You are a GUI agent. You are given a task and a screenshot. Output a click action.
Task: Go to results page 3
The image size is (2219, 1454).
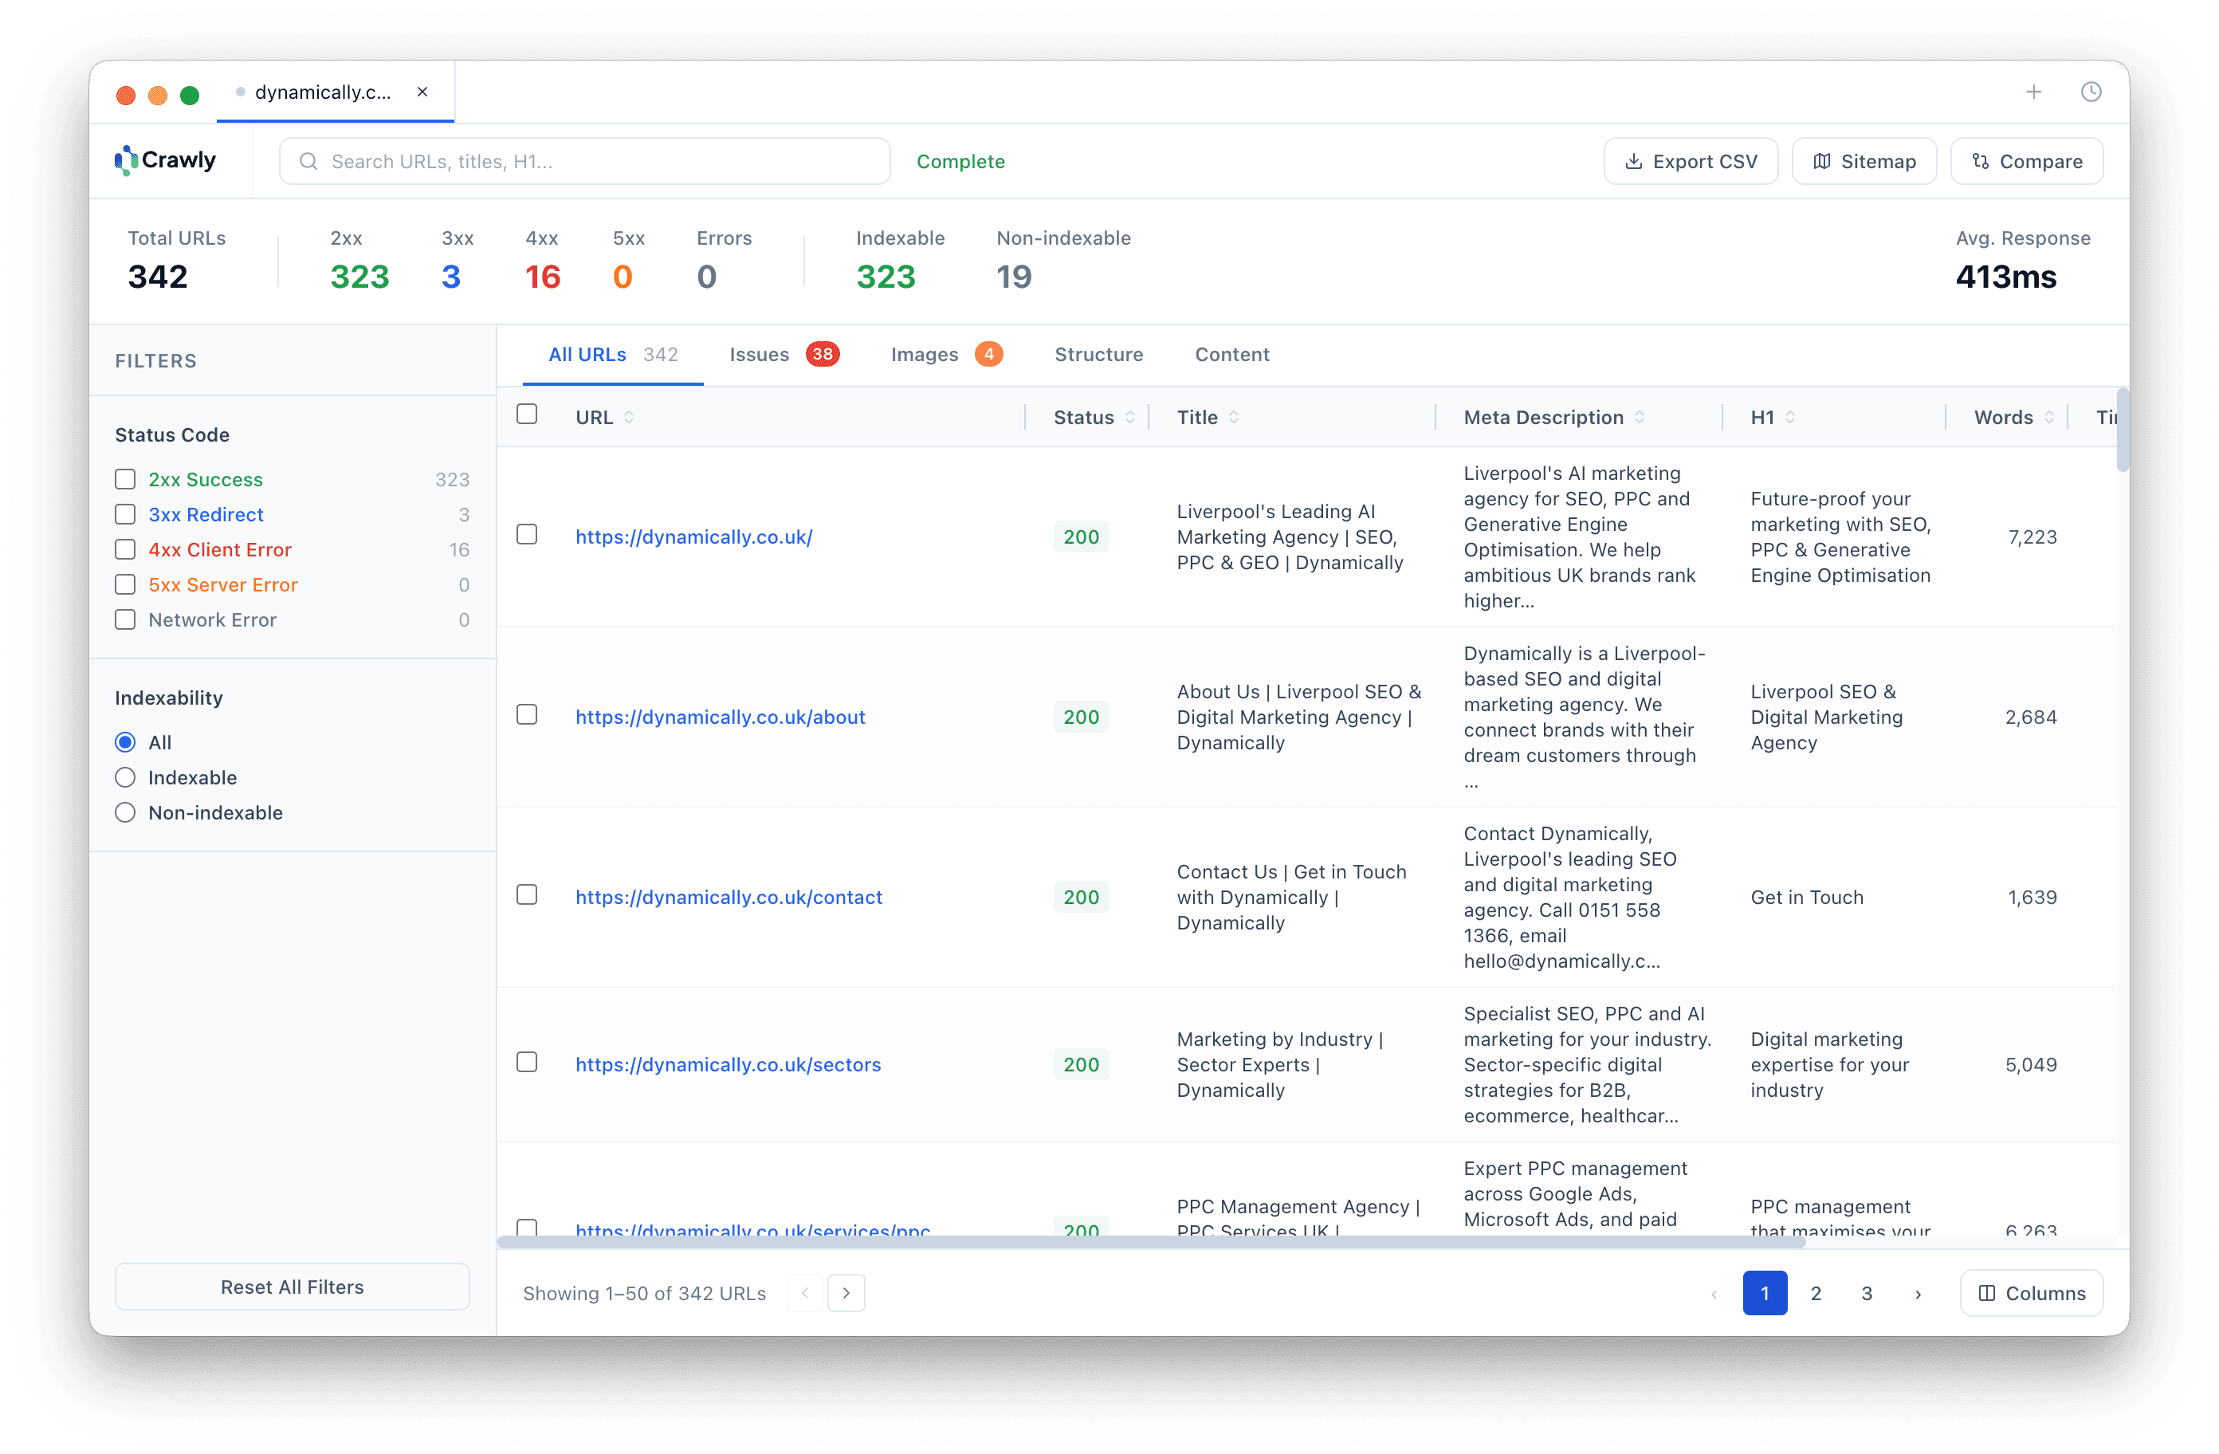click(1867, 1293)
